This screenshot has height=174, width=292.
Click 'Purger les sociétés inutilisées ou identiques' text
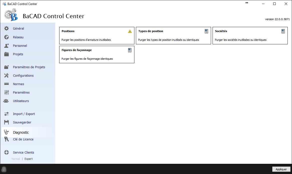coord(241,40)
